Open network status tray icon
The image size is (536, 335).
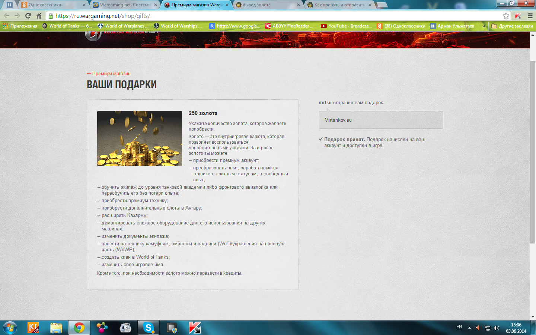click(487, 328)
